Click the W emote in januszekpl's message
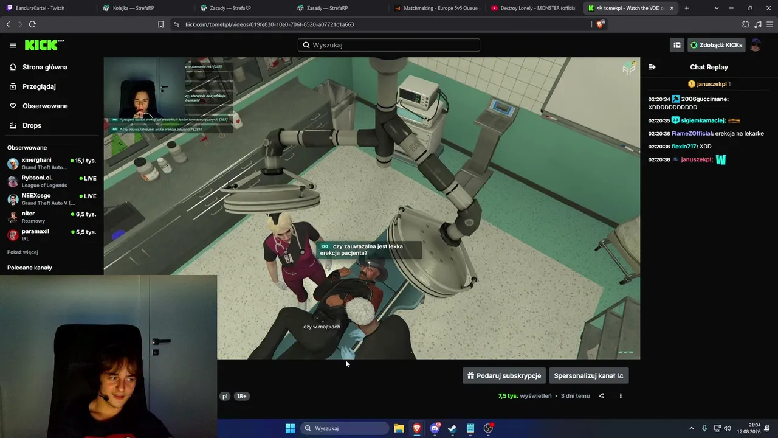This screenshot has width=778, height=438. click(x=721, y=159)
